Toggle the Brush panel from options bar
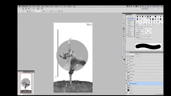 27,11
